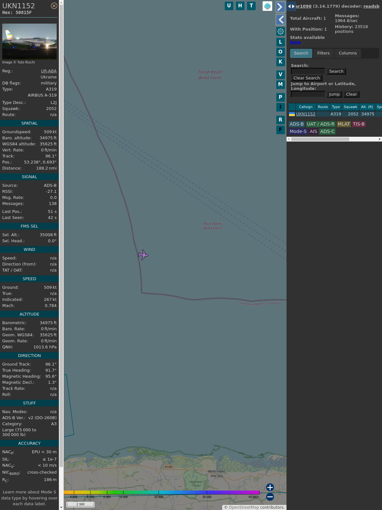Click the aircraft photo thumbnail
The height and width of the screenshot is (510, 382).
point(29,41)
